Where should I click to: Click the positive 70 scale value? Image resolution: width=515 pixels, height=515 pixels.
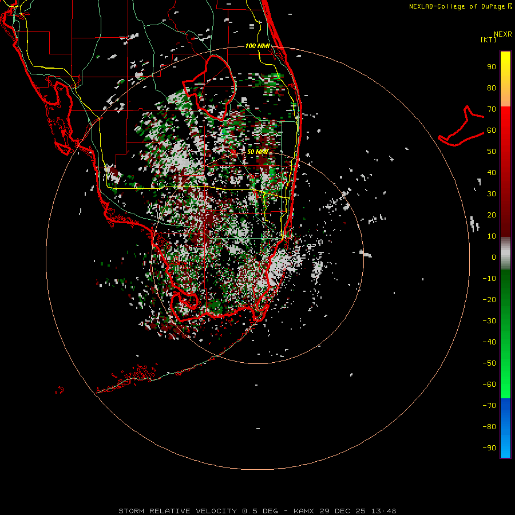tap(492, 109)
